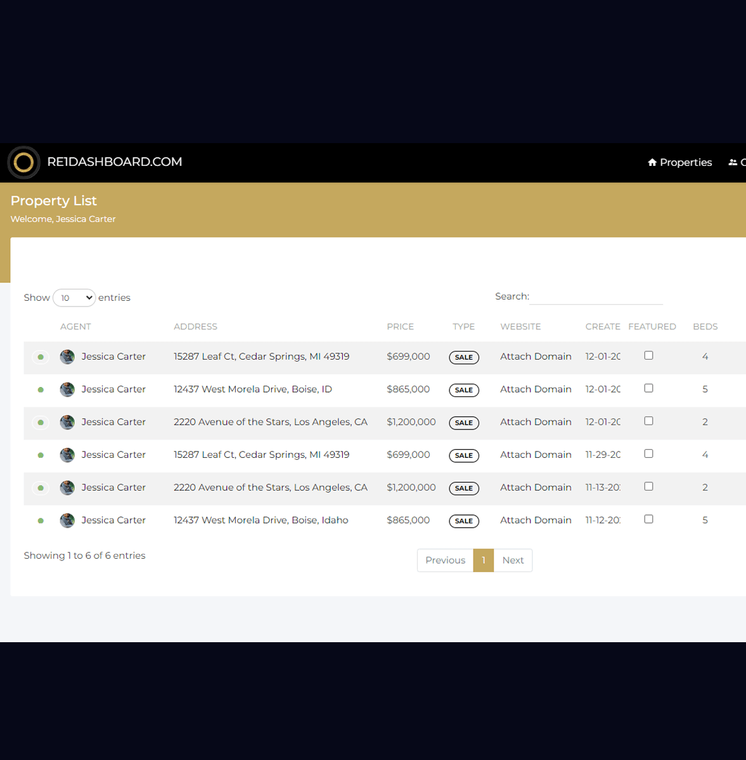Viewport: 746px width, 760px height.
Task: Sort table by the Address column header
Action: (195, 327)
